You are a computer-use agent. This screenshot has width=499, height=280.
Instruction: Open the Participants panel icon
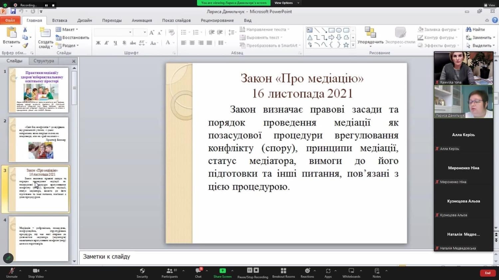coord(170,271)
